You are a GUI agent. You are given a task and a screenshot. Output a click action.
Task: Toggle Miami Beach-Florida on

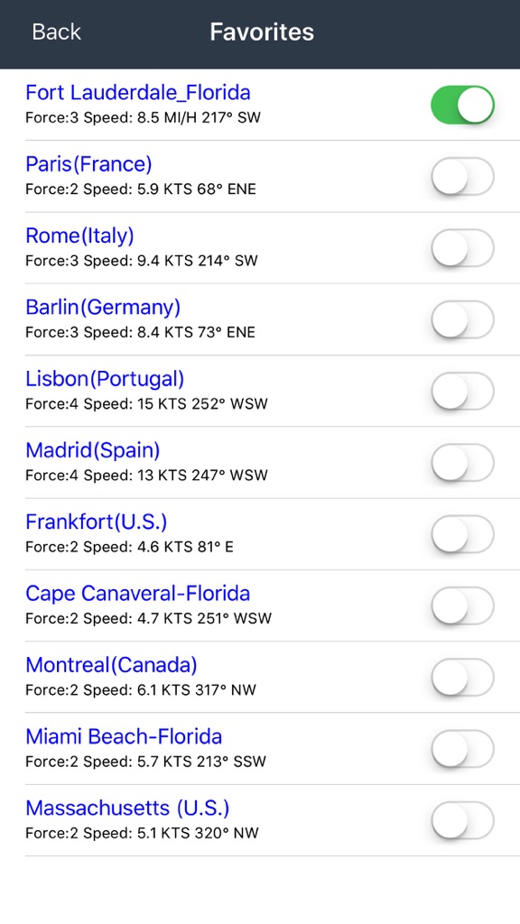point(462,748)
